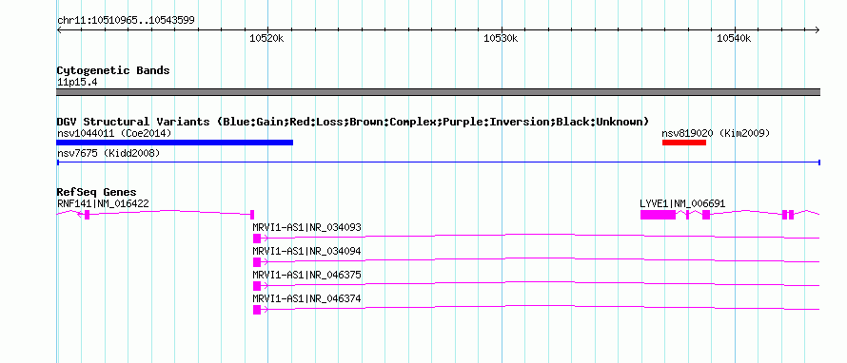847x363 pixels.
Task: Click the first exon of MRVI1-AS1 NR_034093
Action: (257, 239)
